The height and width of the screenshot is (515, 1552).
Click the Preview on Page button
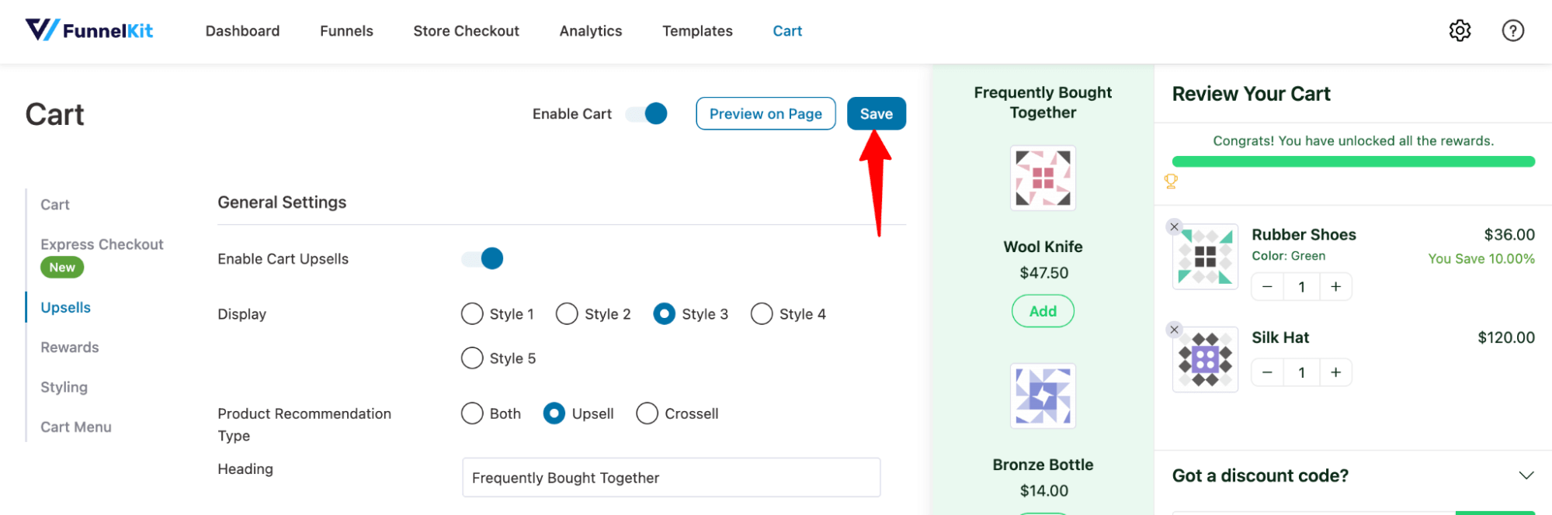(766, 113)
